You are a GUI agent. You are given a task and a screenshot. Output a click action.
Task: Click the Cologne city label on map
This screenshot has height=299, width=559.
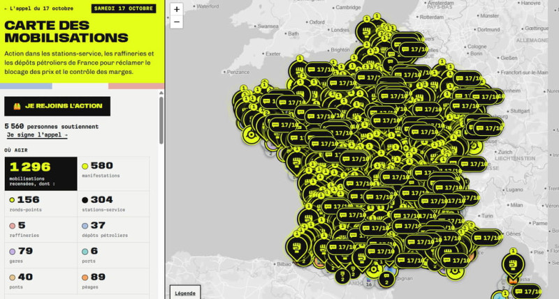pos(477,47)
